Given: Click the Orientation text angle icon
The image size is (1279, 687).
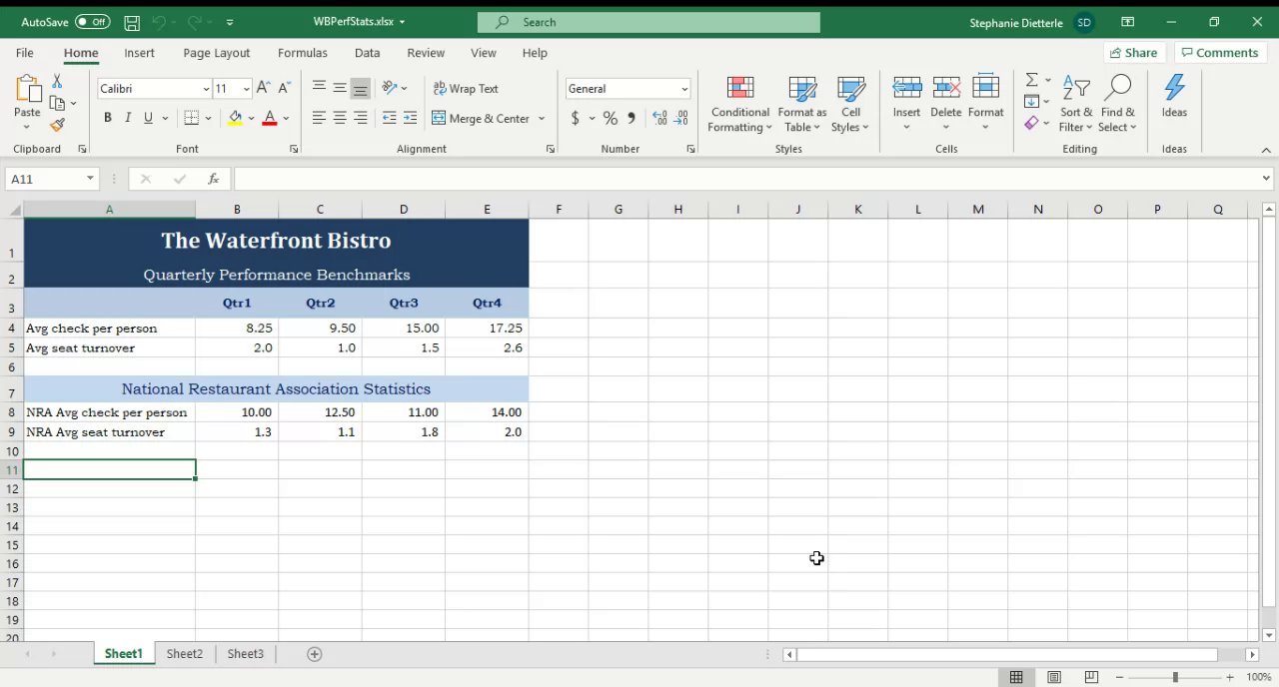Looking at the screenshot, I should pyautogui.click(x=390, y=88).
